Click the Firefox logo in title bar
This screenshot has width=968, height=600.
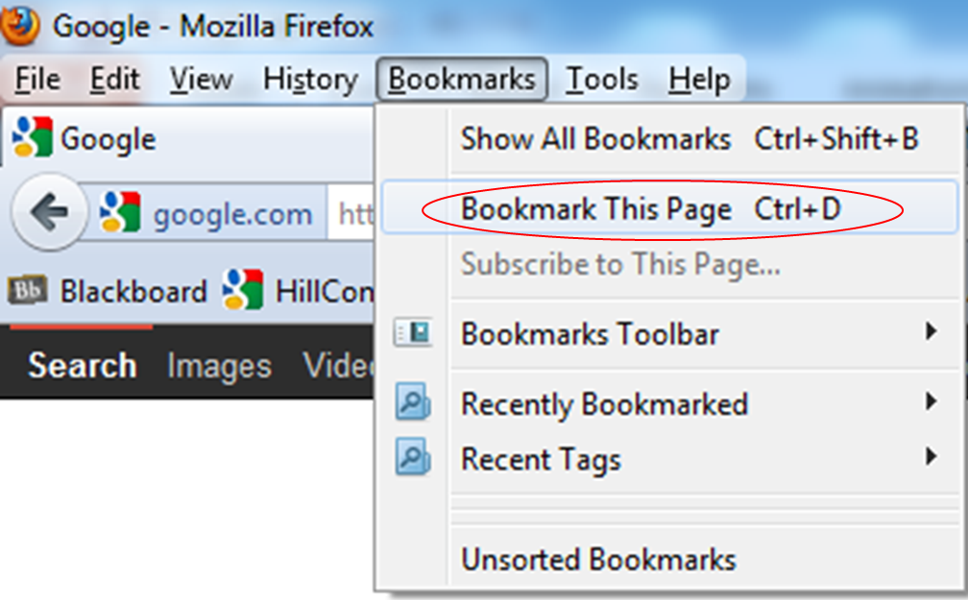point(20,25)
